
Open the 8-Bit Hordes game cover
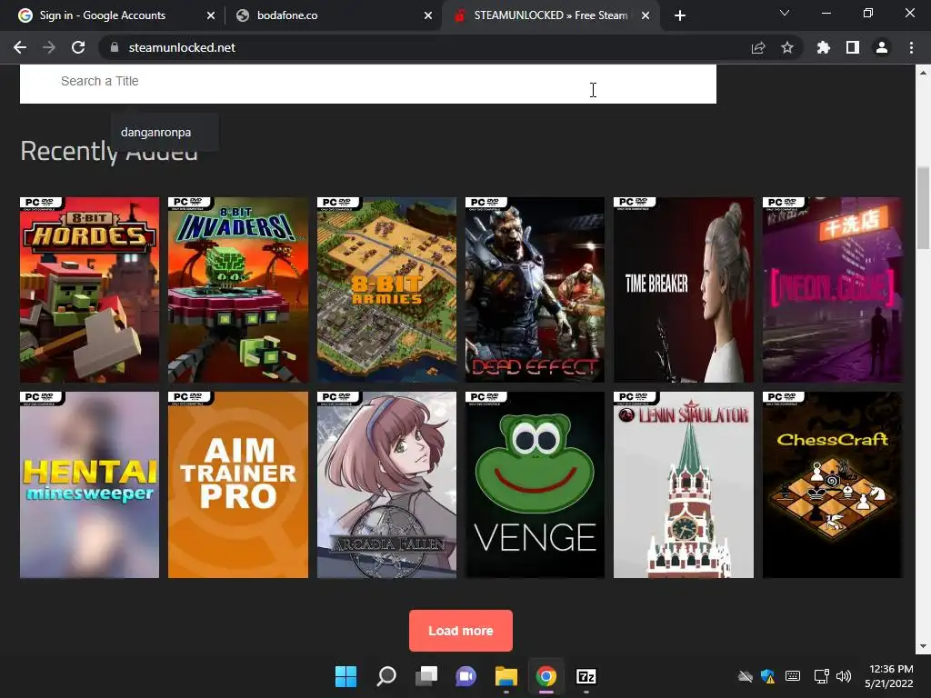click(x=90, y=290)
